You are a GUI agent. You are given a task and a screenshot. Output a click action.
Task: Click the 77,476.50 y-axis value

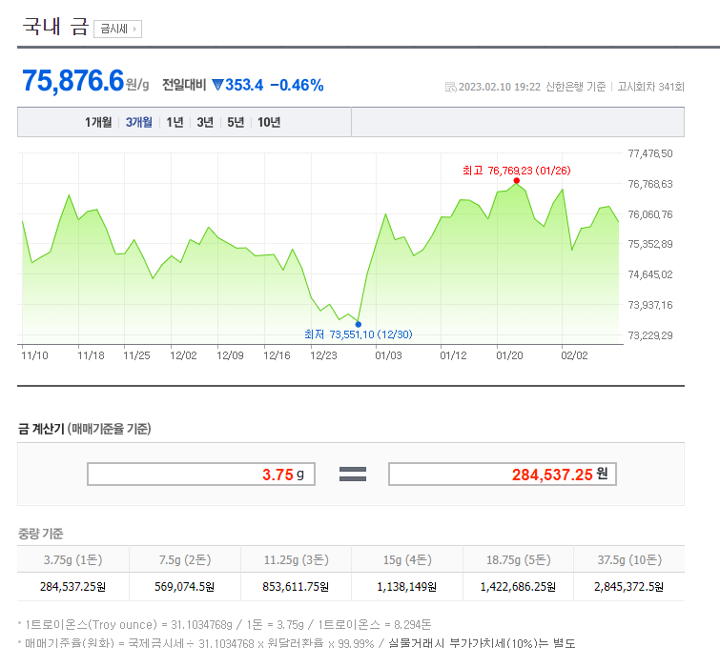(650, 153)
